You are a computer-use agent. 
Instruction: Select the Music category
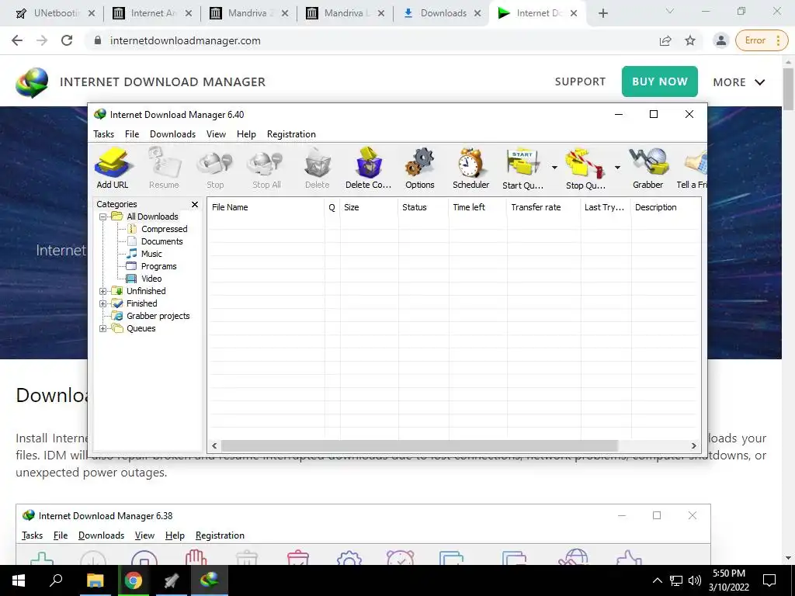pos(151,254)
